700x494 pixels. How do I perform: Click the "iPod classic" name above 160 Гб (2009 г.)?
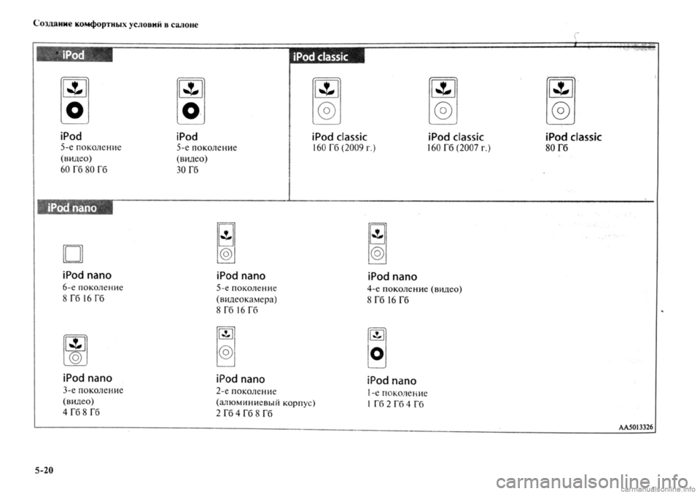[x=339, y=137]
